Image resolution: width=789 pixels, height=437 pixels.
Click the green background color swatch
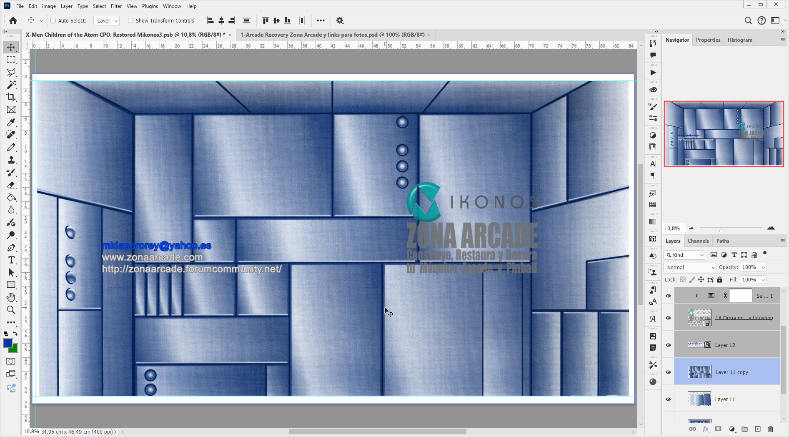15,349
